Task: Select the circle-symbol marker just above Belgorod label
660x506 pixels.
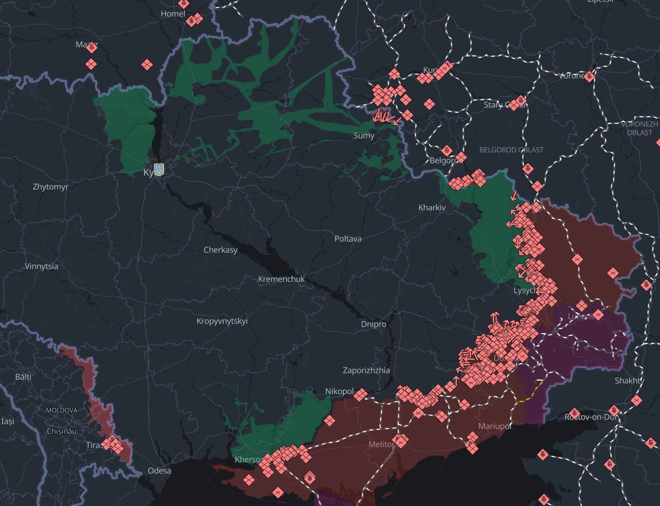Action: [x=446, y=151]
